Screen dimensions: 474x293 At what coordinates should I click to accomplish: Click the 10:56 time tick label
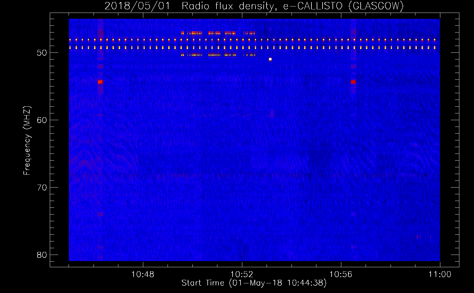point(341,275)
